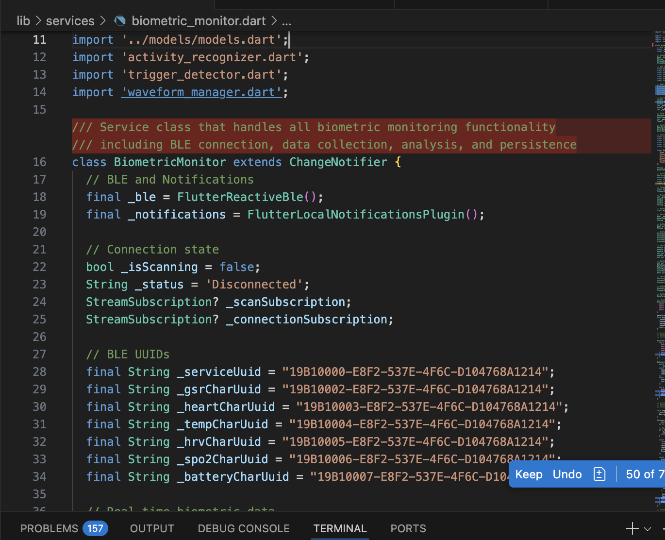Viewport: 665px width, 540px height.
Task: Click the overflow ellipsis in the breadcrumb
Action: click(x=286, y=21)
